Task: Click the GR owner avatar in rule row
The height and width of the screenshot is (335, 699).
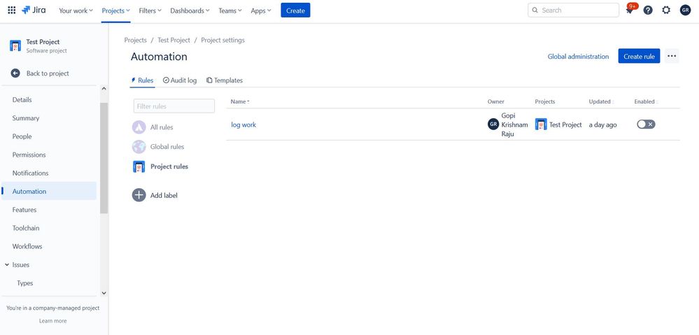Action: (493, 124)
